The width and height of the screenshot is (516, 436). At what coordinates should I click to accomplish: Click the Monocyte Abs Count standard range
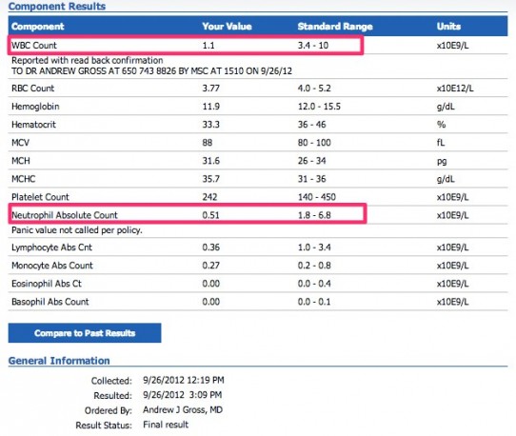[314, 266]
